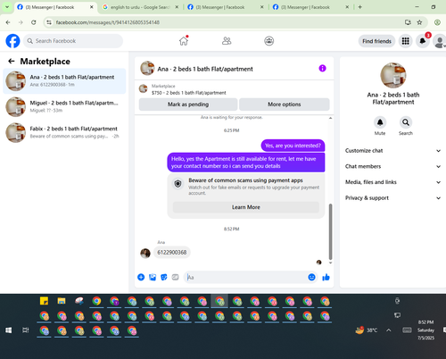Focus the Search Facebook field

point(73,41)
